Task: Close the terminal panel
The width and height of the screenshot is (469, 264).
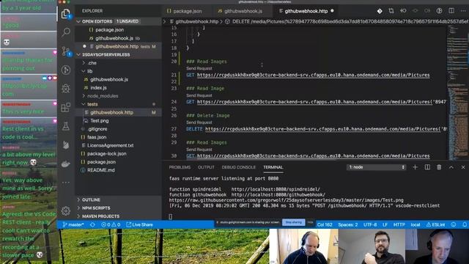Action: (x=463, y=167)
